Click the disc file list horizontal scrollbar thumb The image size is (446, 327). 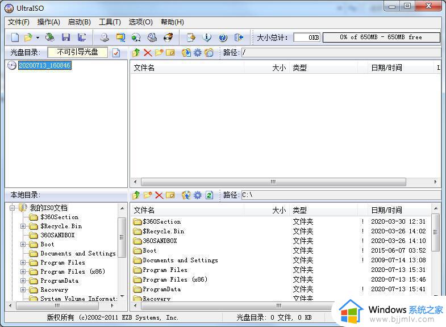[273, 182]
